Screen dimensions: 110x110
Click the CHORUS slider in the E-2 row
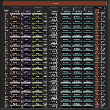(77, 32)
